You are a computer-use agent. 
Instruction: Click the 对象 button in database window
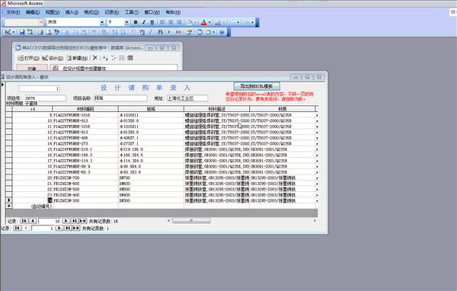click(32, 68)
